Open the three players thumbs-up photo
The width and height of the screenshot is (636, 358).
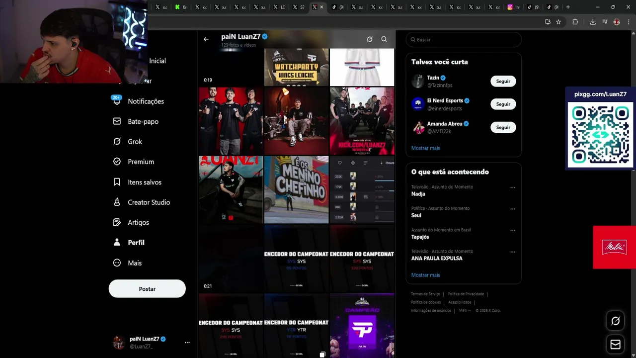point(231,121)
